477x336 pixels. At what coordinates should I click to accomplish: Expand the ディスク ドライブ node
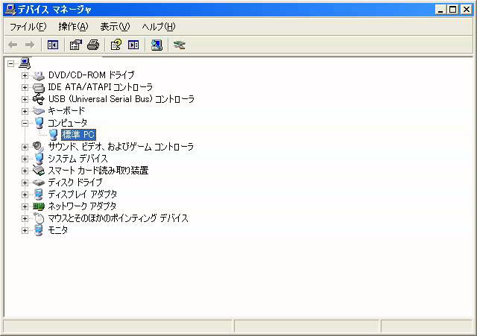coord(25,183)
